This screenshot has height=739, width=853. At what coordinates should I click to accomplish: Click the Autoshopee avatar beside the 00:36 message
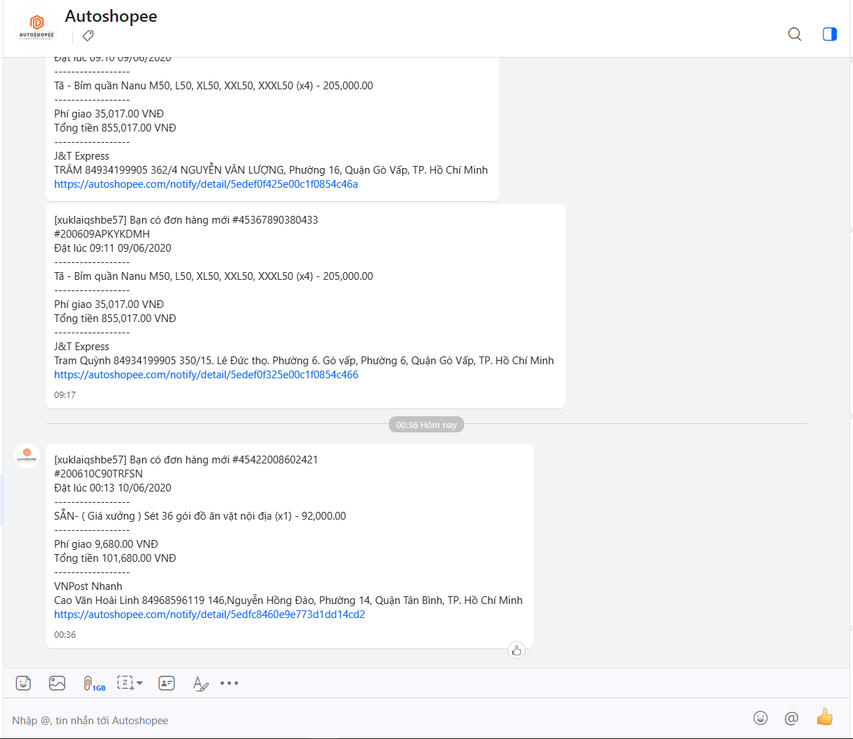point(27,455)
